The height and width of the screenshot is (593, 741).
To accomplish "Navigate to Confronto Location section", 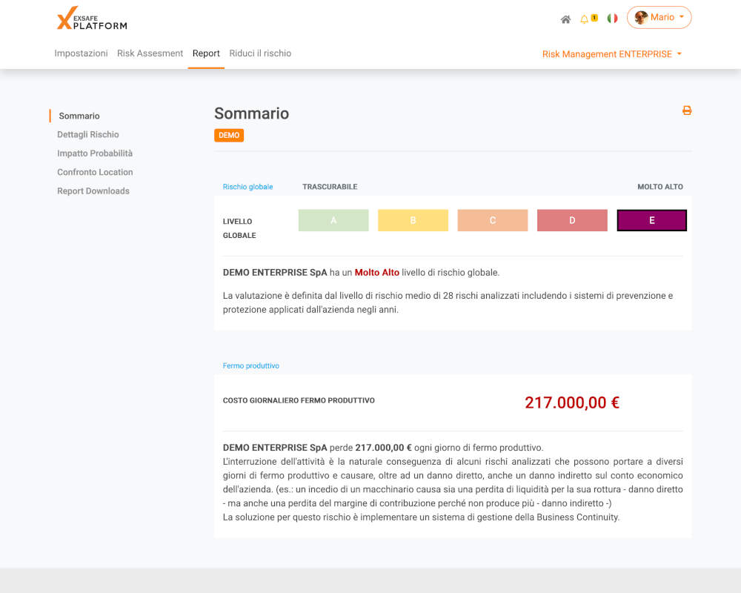I will (95, 172).
